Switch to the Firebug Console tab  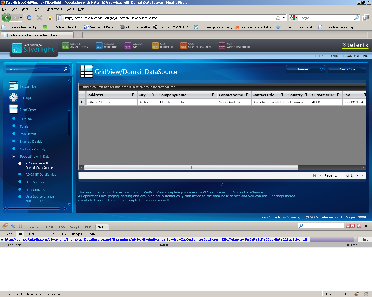tap(33, 227)
